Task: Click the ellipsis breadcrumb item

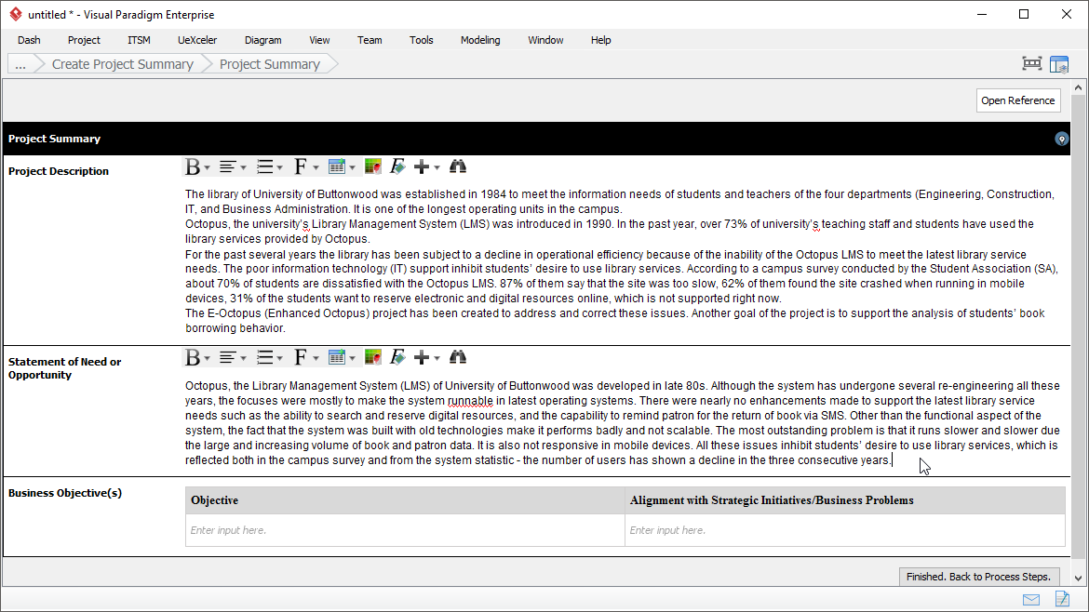Action: pyautogui.click(x=20, y=64)
